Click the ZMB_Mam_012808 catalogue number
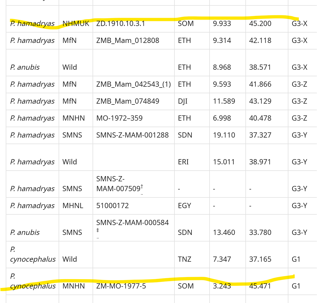The width and height of the screenshot is (327, 303). click(x=128, y=41)
